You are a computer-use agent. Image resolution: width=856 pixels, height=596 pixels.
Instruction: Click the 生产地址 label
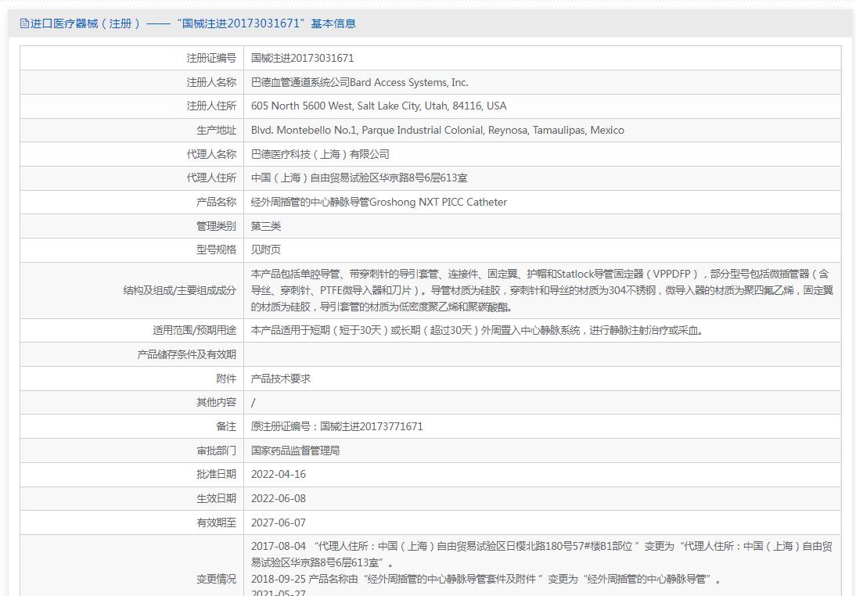216,130
